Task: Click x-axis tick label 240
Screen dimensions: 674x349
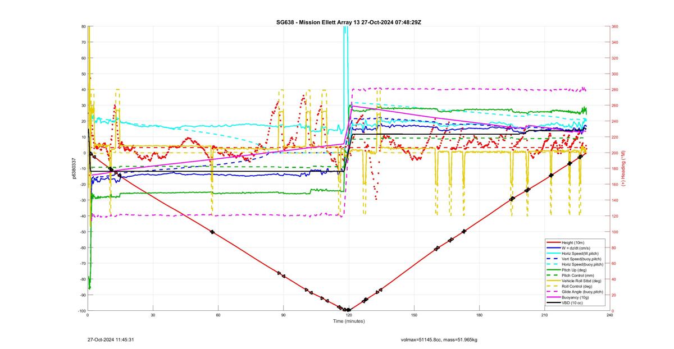Action: pyautogui.click(x=609, y=315)
